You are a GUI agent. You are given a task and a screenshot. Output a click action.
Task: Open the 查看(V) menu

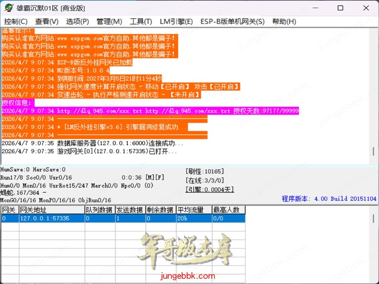47,21
